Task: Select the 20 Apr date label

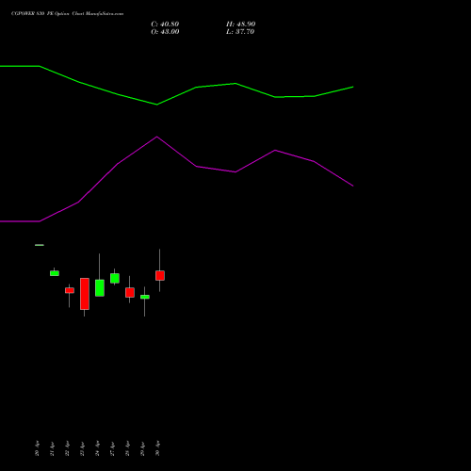Action: [x=37, y=448]
